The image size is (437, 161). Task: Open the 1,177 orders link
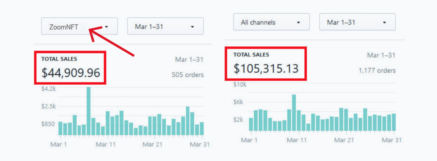pyautogui.click(x=377, y=70)
